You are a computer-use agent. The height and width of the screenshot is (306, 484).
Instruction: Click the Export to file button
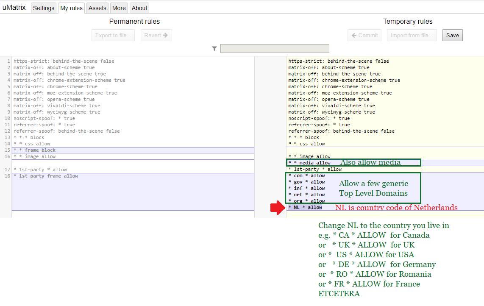(x=113, y=35)
